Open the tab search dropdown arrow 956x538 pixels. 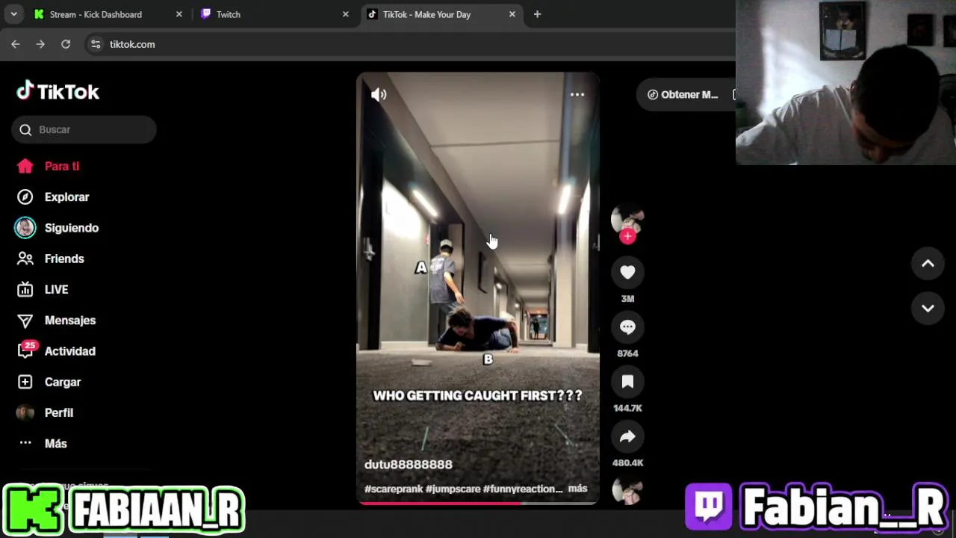pos(13,14)
